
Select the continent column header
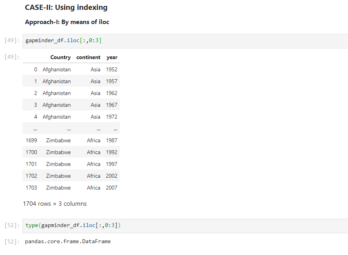[88, 57]
